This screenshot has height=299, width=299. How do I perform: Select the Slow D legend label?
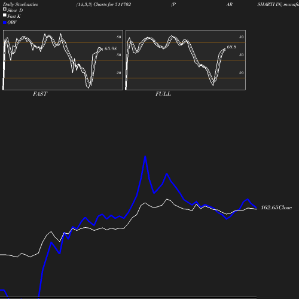(x=15, y=10)
